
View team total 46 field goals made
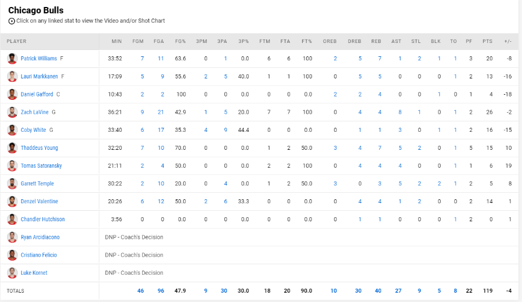[140, 290]
